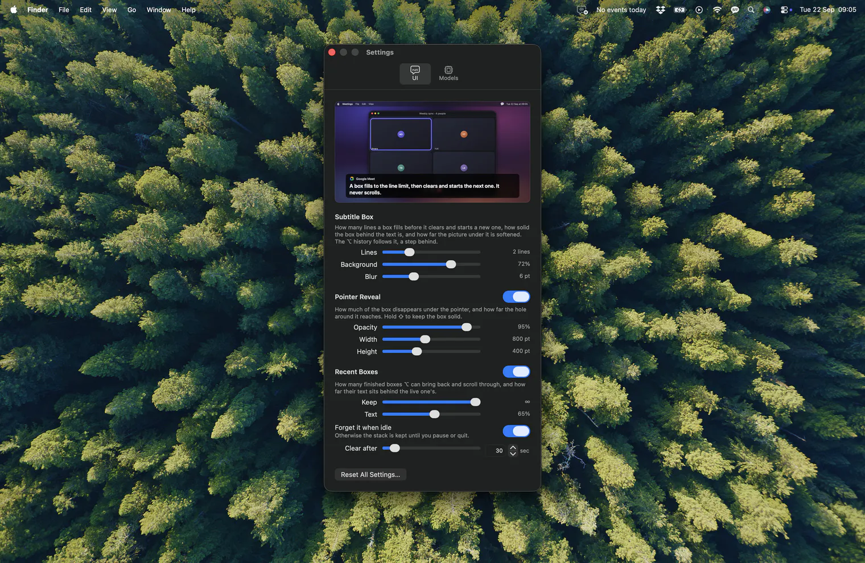Open the Help menu
Viewport: 865px width, 563px height.
tap(188, 10)
